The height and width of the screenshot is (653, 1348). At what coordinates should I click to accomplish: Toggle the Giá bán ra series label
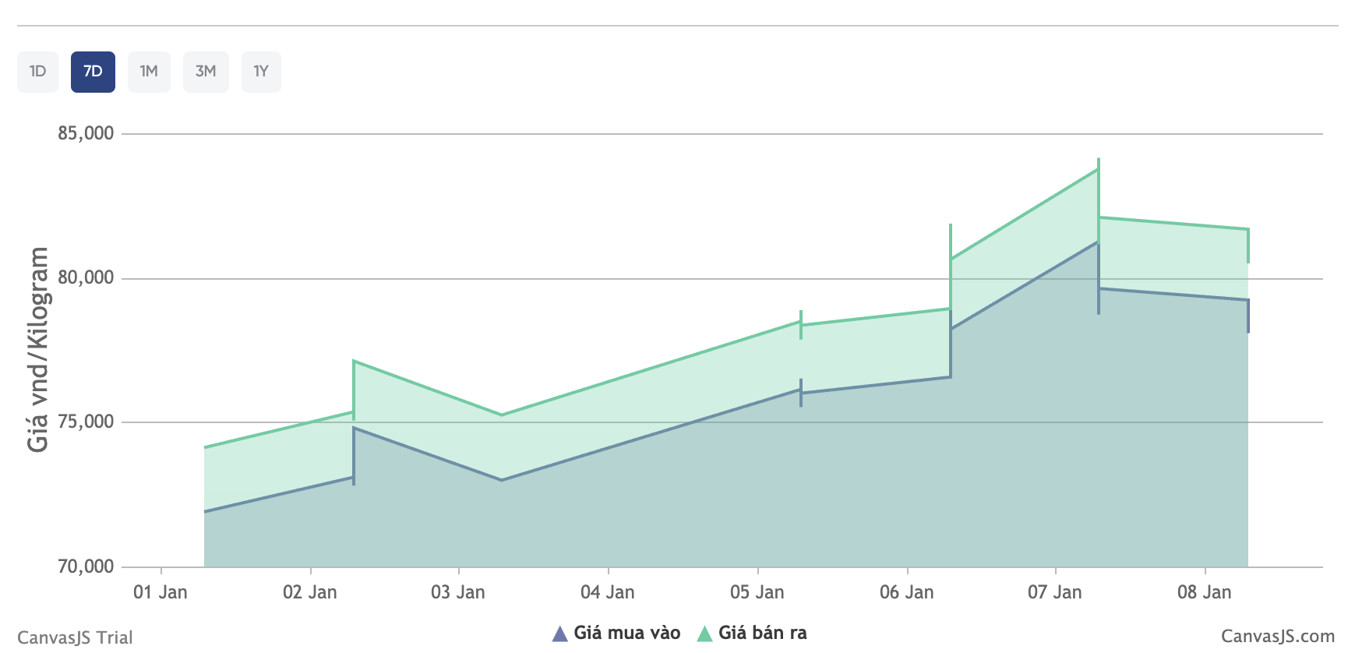[x=762, y=633]
